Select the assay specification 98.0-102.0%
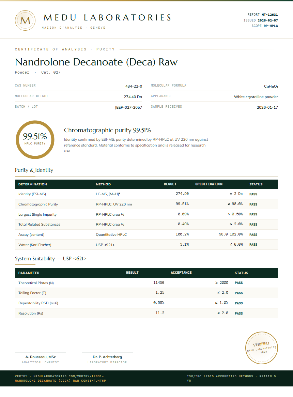This screenshot has width=293, height=397. 231,234
